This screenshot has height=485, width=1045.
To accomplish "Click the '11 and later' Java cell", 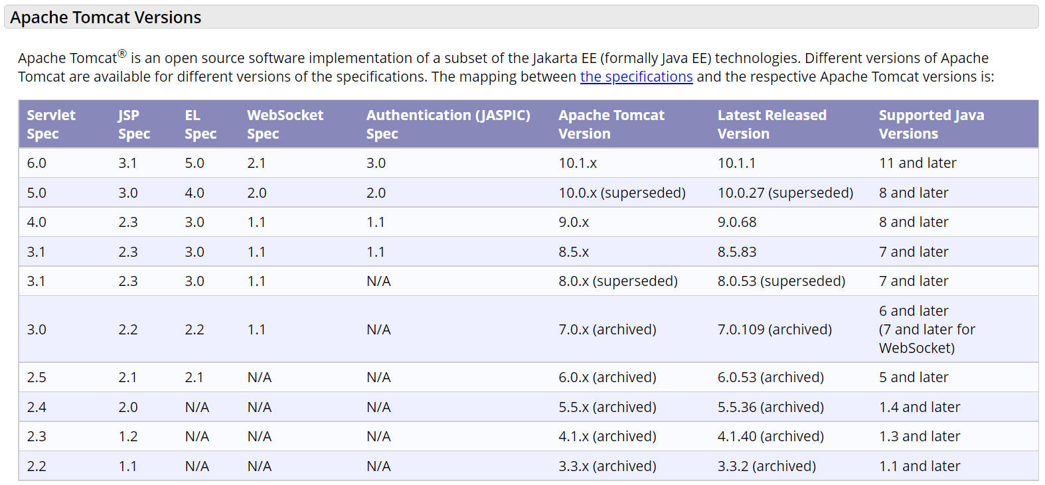I will [x=918, y=163].
